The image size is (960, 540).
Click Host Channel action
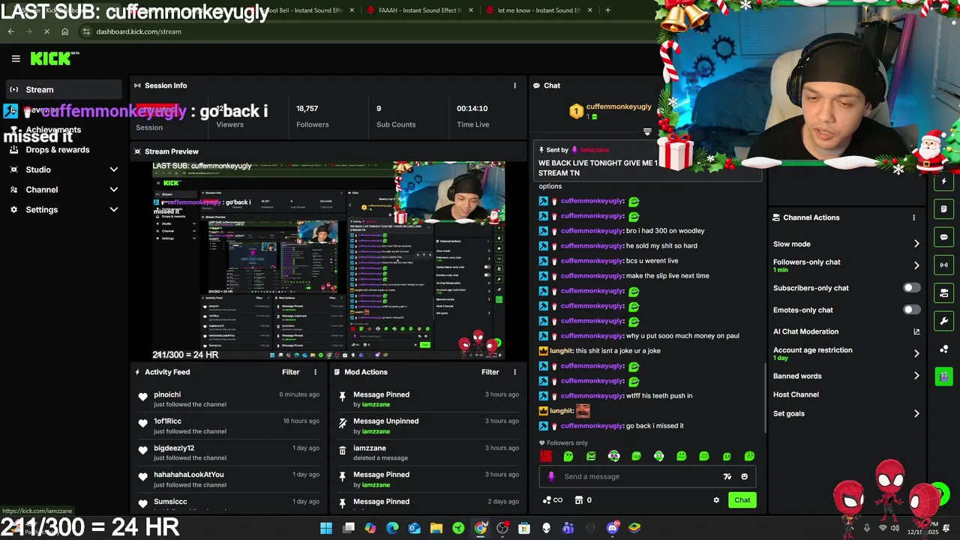(796, 394)
